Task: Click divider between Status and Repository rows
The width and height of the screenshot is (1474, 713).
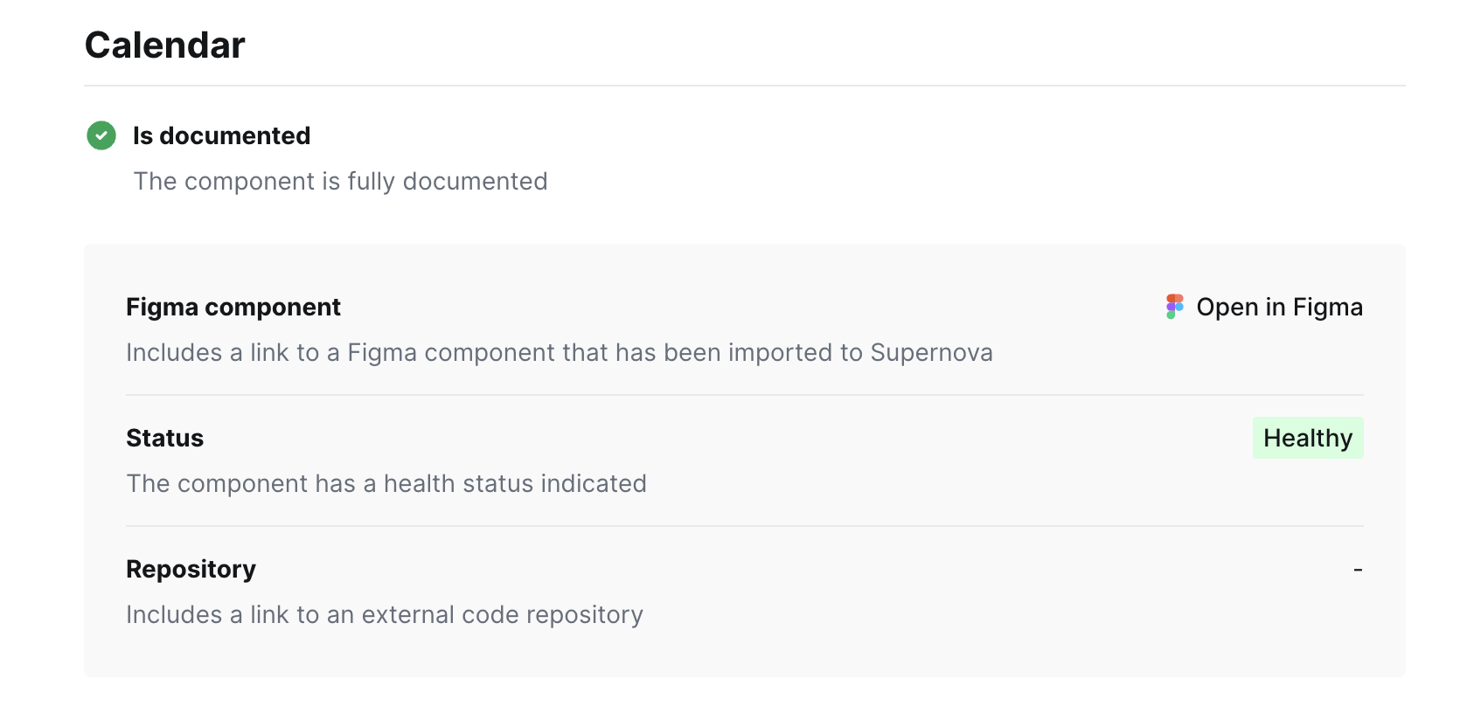Action: pos(744,526)
